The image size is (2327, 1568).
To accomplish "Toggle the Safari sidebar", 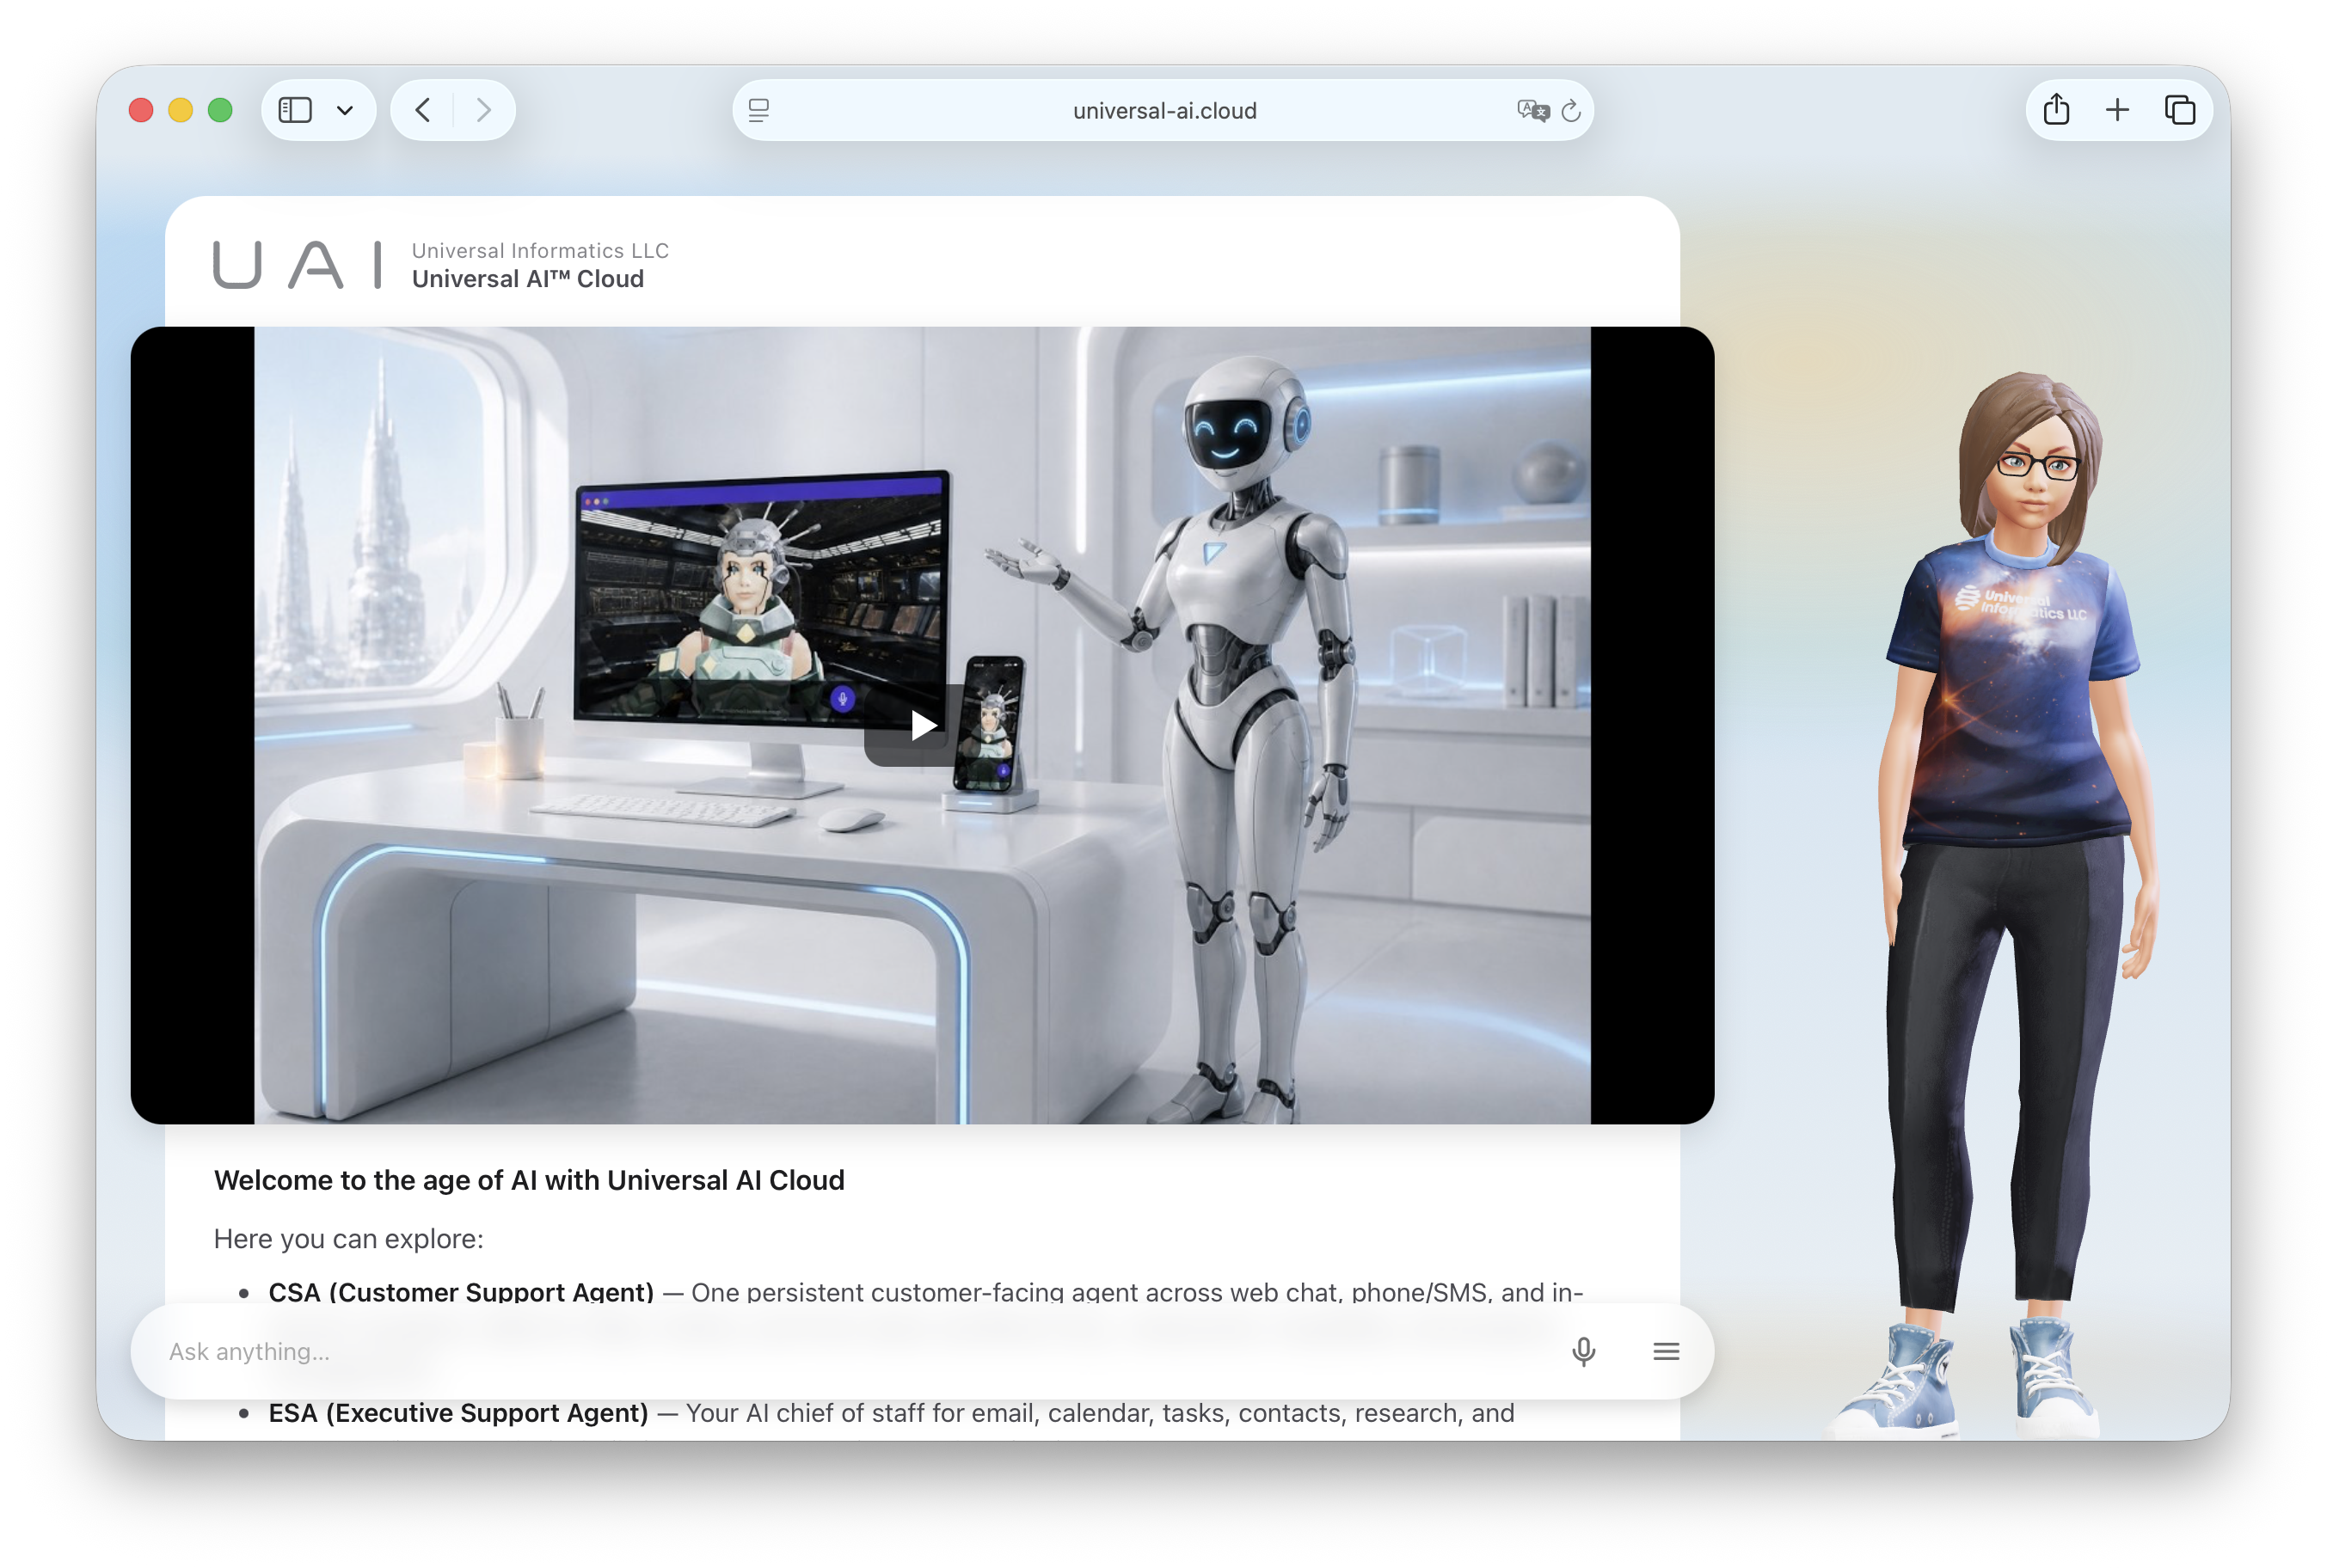I will 295,110.
